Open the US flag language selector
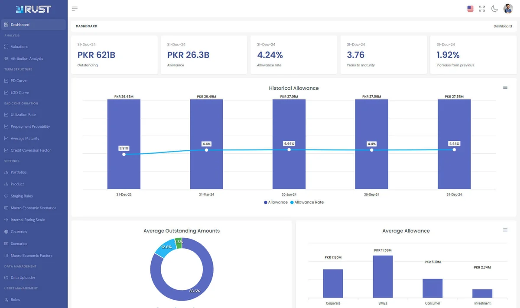Screen dimensions: 520x308 pyautogui.click(x=470, y=9)
